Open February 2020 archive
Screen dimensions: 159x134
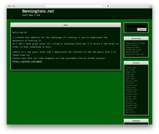point(131,81)
